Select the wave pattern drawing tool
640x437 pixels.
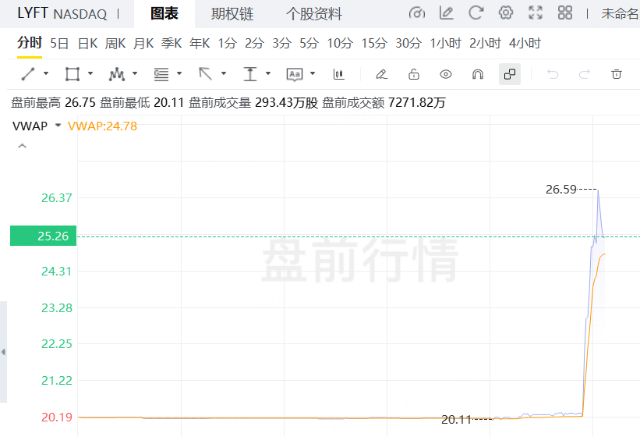click(x=117, y=74)
